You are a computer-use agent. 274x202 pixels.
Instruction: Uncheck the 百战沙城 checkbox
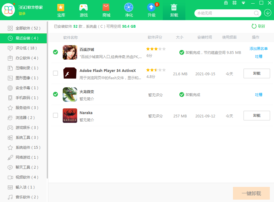[55, 52]
